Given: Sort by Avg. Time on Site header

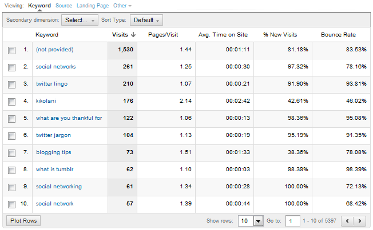Looking at the screenshot, I should (223, 35).
